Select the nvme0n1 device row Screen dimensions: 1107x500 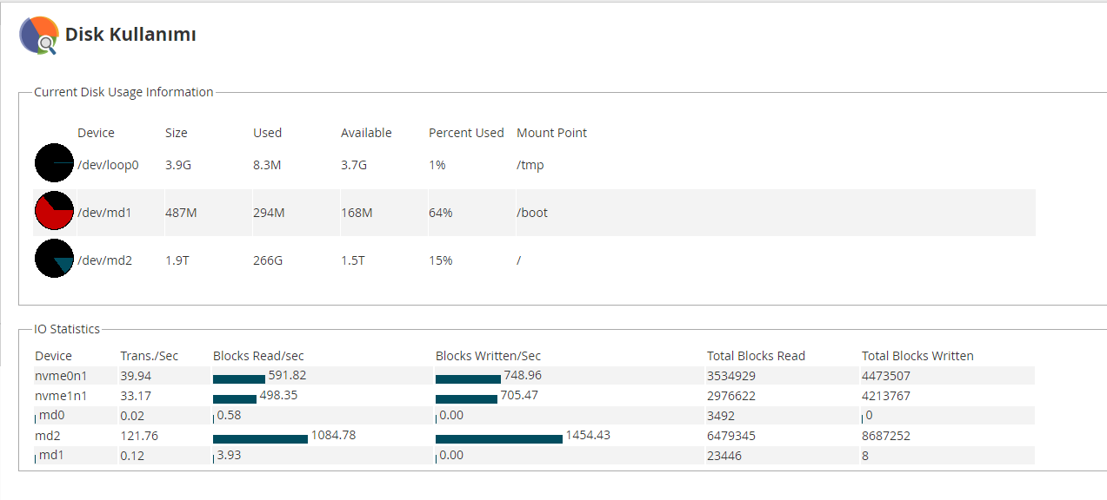pos(534,376)
